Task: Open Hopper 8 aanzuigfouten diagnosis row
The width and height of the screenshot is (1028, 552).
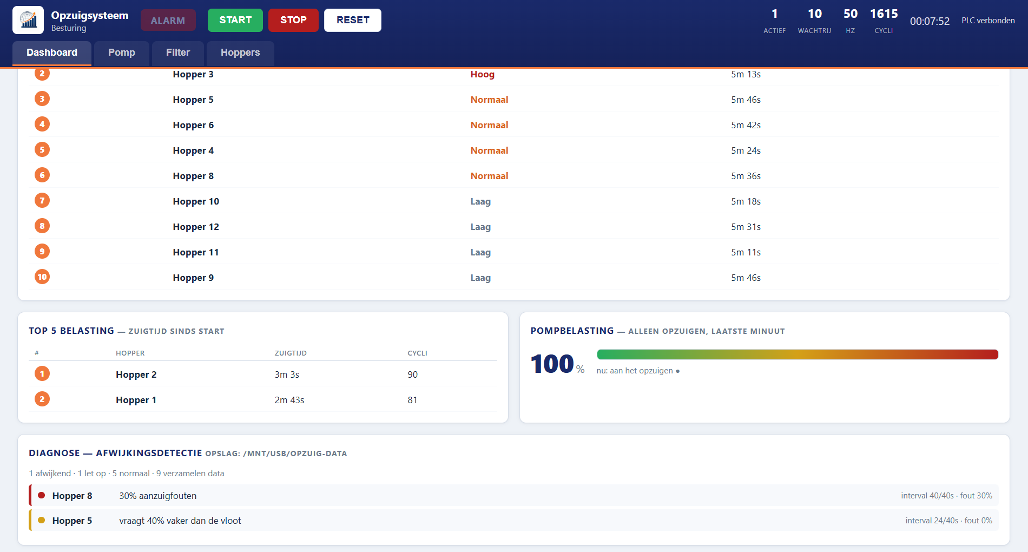Action: click(513, 495)
